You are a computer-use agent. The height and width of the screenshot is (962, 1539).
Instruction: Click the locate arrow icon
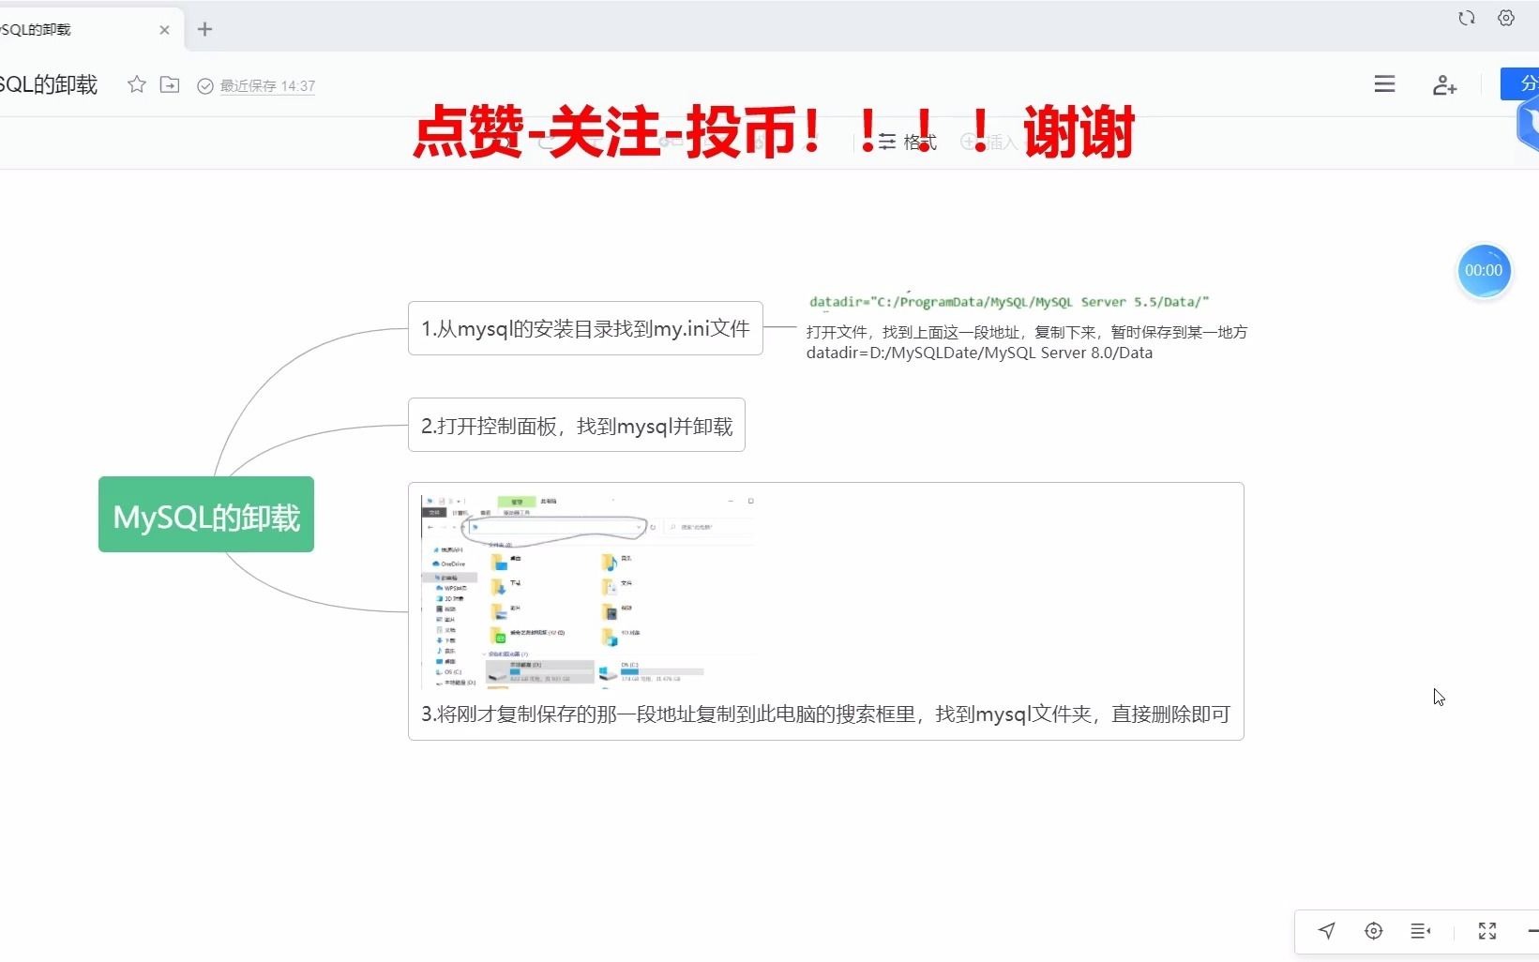tap(1326, 930)
